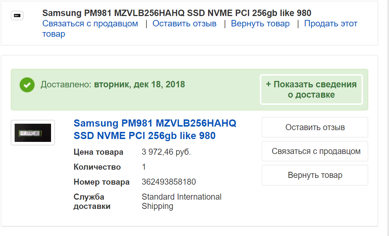This screenshot has height=236, width=389.
Task: Open the SSD product photo thumbnail
Action: (x=33, y=133)
